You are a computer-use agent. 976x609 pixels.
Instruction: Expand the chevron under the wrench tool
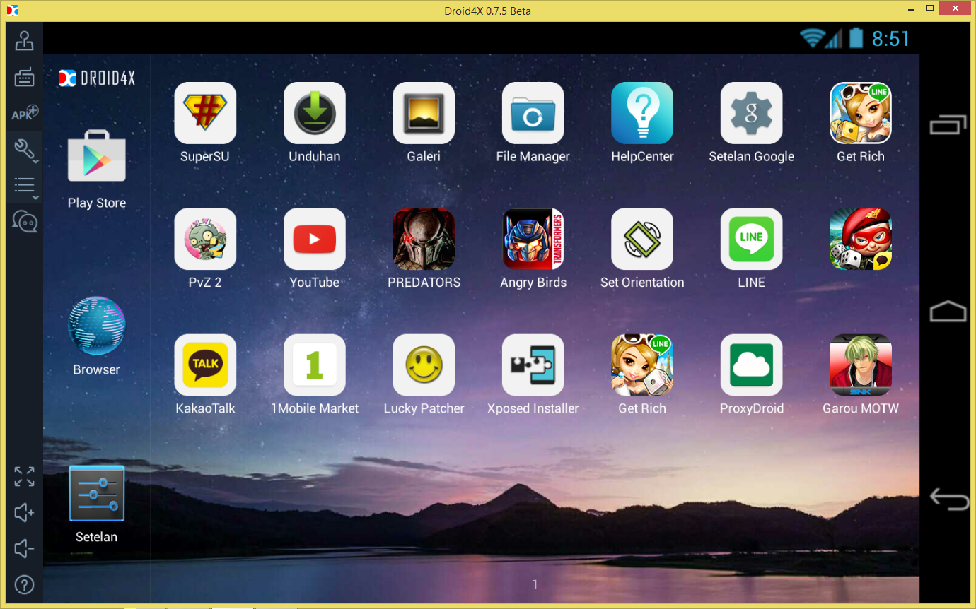click(35, 160)
